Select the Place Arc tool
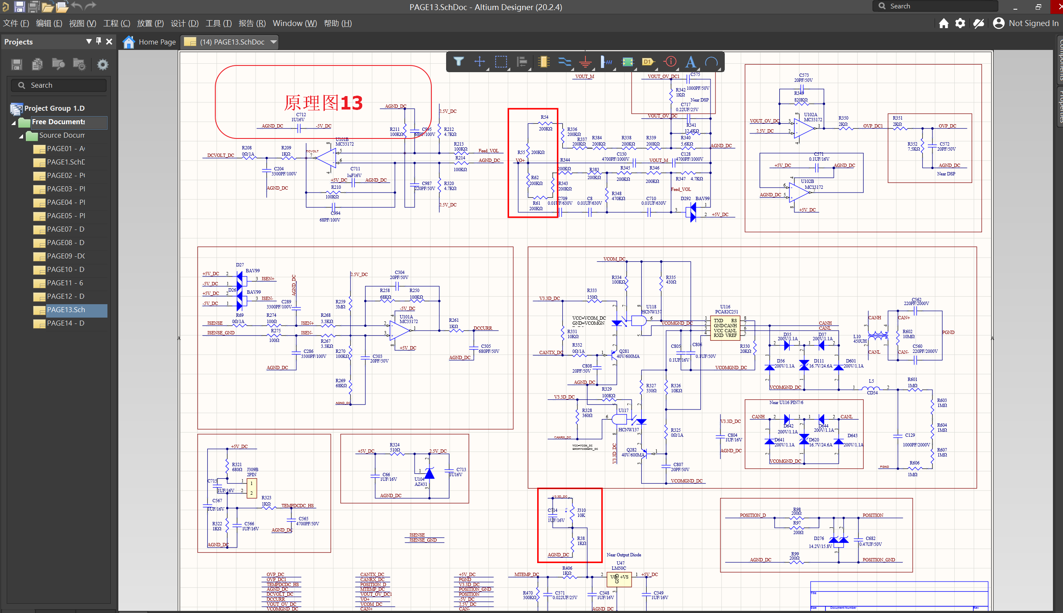The height and width of the screenshot is (613, 1063). point(711,62)
